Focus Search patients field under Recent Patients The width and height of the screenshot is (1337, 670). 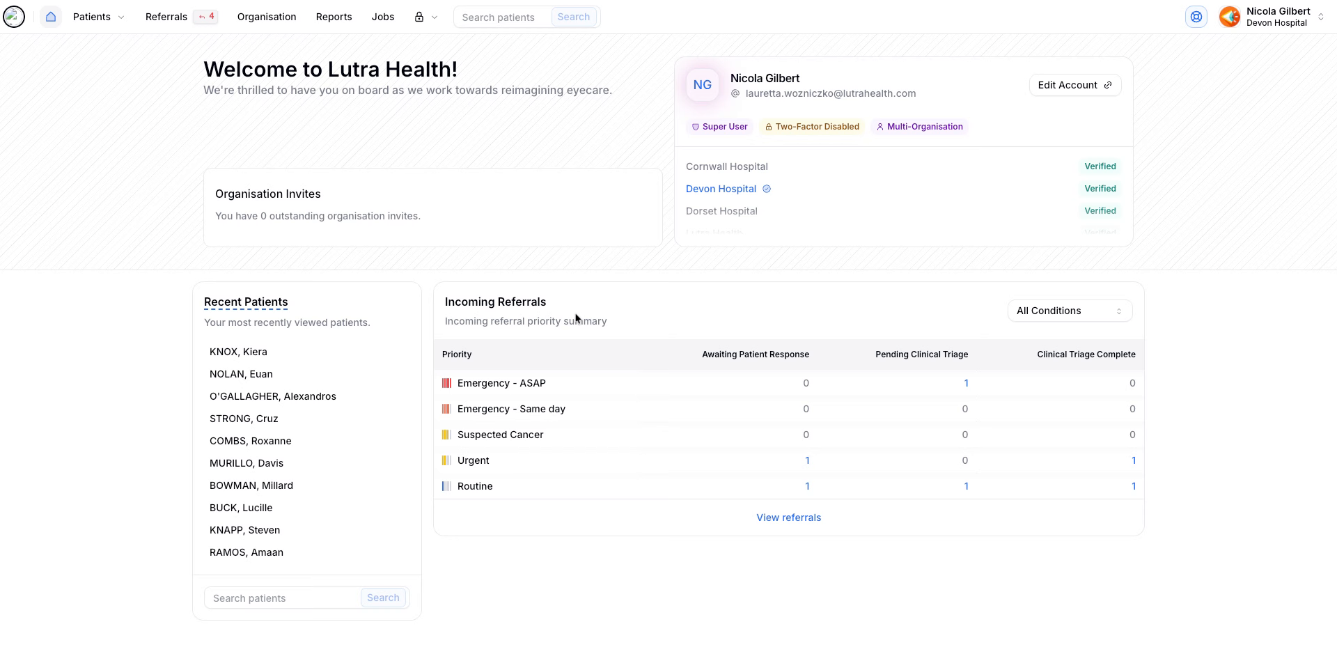click(283, 598)
